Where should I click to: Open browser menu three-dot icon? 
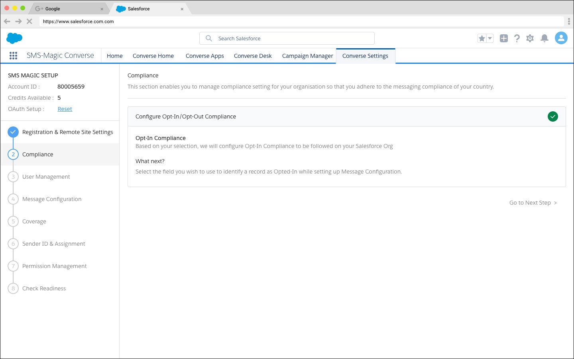coord(569,22)
